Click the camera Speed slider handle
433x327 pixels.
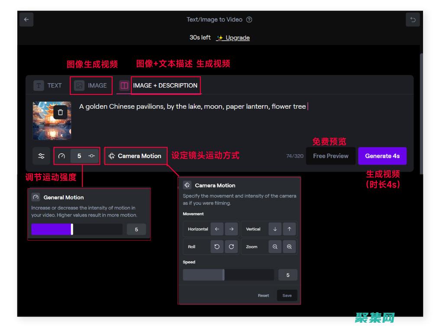coord(223,275)
